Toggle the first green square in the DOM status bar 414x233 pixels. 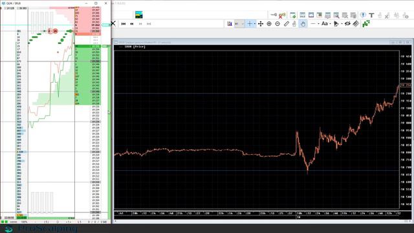pos(3,222)
